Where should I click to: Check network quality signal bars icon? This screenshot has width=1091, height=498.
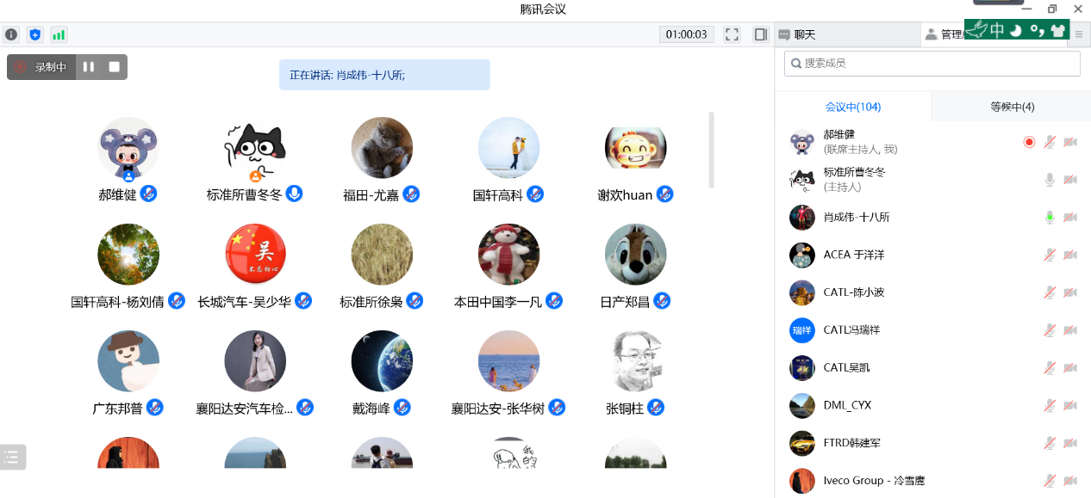(59, 34)
